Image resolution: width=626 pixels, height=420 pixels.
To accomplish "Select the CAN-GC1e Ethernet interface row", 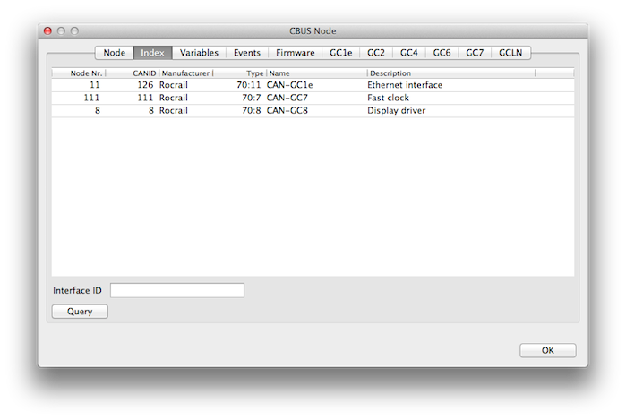I will pyautogui.click(x=313, y=85).
